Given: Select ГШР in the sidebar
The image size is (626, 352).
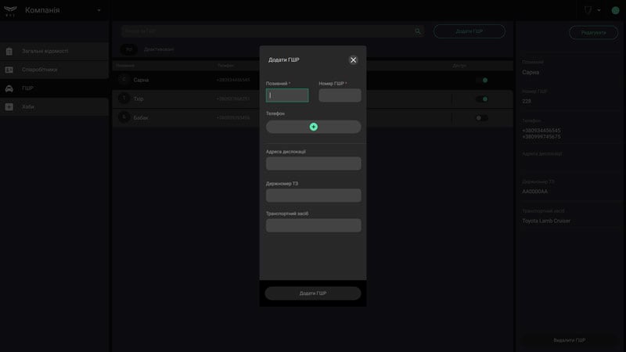Looking at the screenshot, I should pyautogui.click(x=54, y=88).
